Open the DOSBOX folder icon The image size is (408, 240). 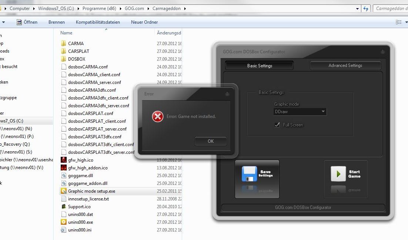(x=63, y=59)
